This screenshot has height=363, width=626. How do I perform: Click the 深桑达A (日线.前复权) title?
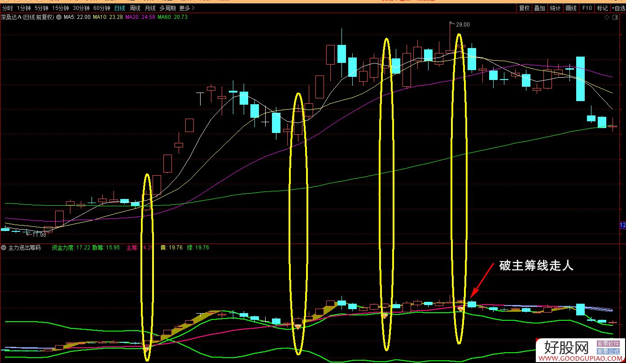[x=27, y=17]
